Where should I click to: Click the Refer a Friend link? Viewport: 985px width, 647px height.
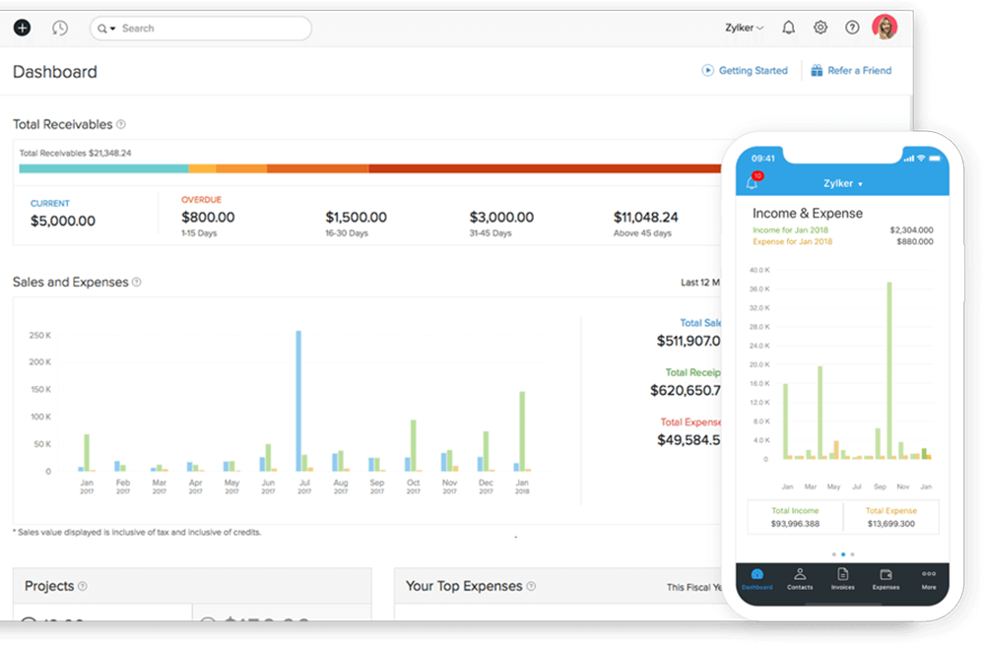[x=859, y=70]
